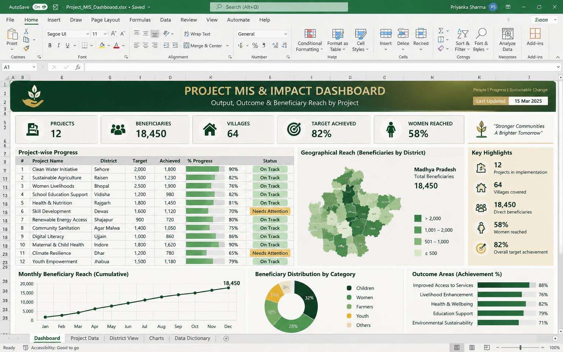Open Cell Styles gallery

coord(361,40)
